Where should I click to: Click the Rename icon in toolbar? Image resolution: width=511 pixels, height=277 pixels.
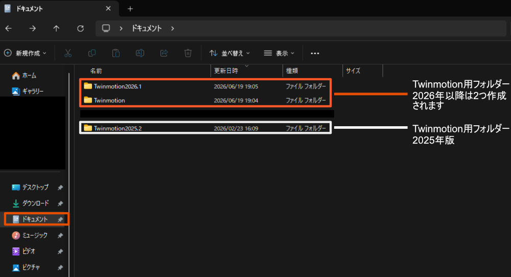click(140, 53)
